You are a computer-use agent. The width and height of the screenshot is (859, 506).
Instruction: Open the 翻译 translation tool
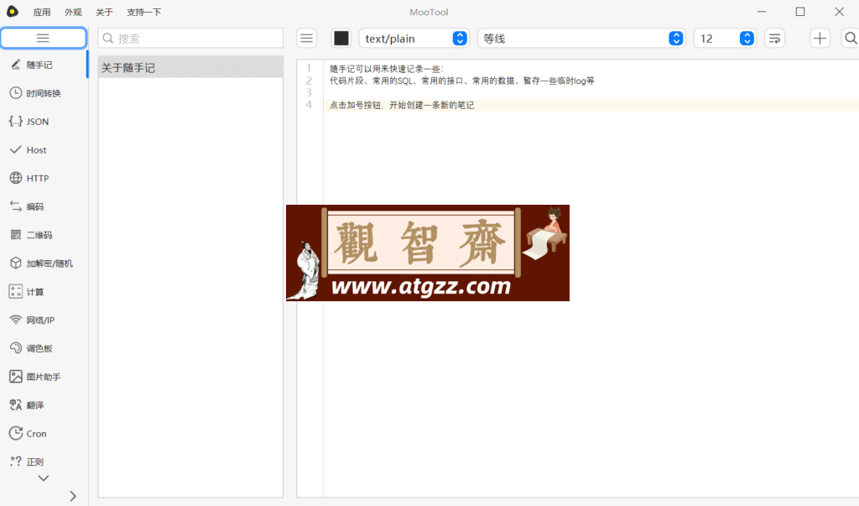pos(43,405)
